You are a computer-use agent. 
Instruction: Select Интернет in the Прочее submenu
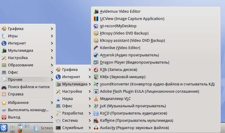pyautogui.click(x=73, y=77)
